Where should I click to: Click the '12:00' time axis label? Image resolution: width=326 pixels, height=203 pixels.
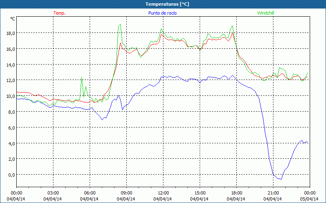(163, 193)
